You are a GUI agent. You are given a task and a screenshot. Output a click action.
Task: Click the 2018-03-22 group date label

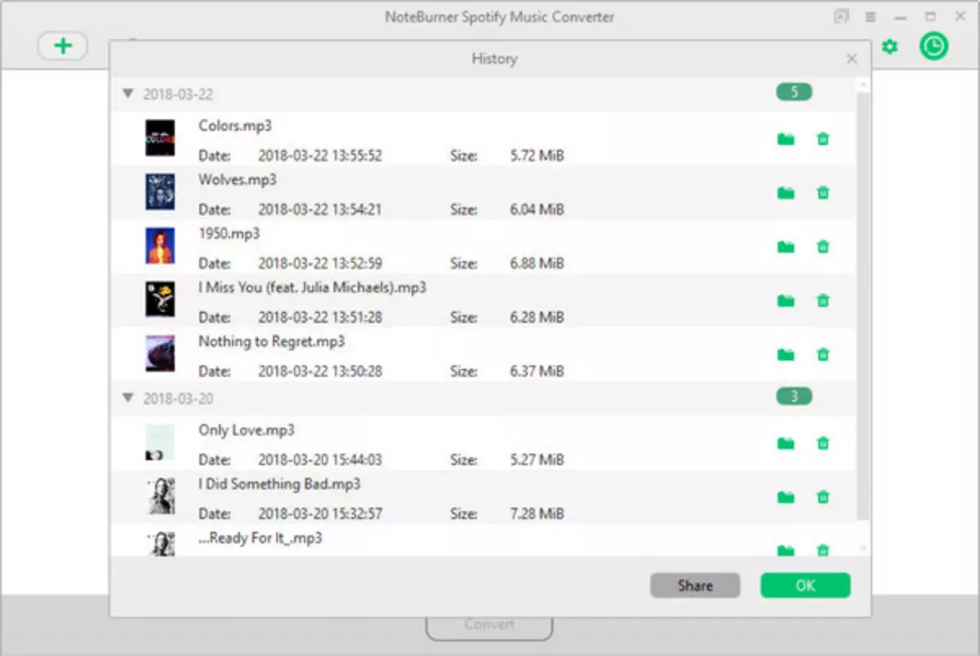point(178,94)
